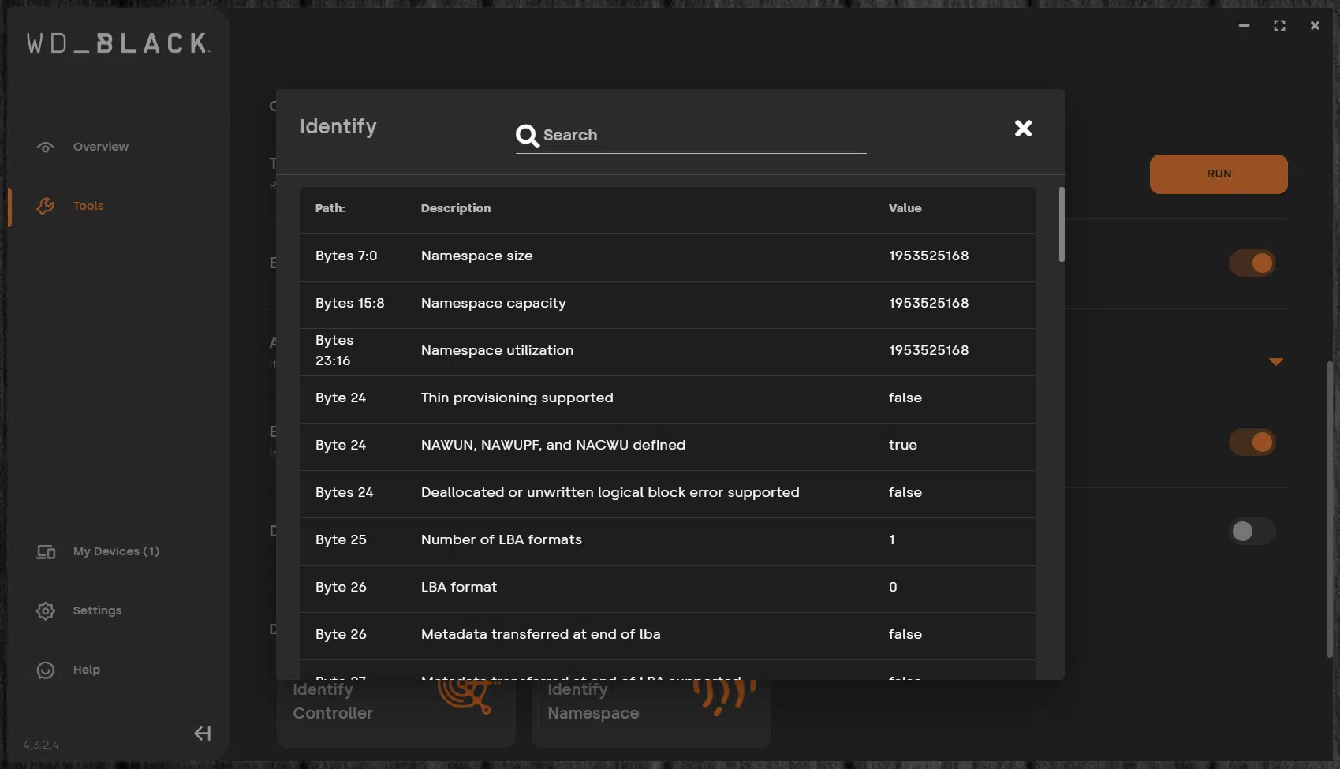Select the Namespace size row description
1340x769 pixels.
477,256
